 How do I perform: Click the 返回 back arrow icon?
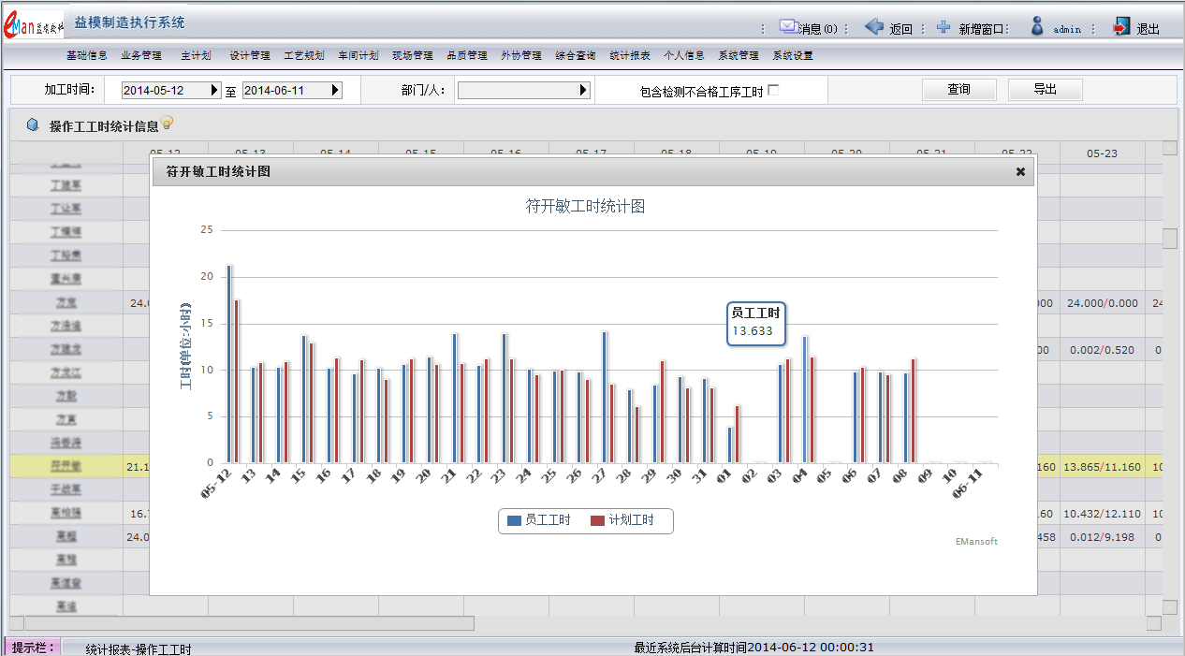(874, 27)
